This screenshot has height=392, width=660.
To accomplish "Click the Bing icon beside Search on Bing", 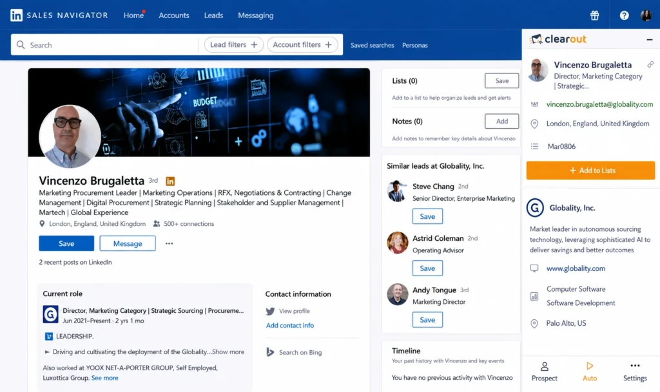I will point(270,352).
